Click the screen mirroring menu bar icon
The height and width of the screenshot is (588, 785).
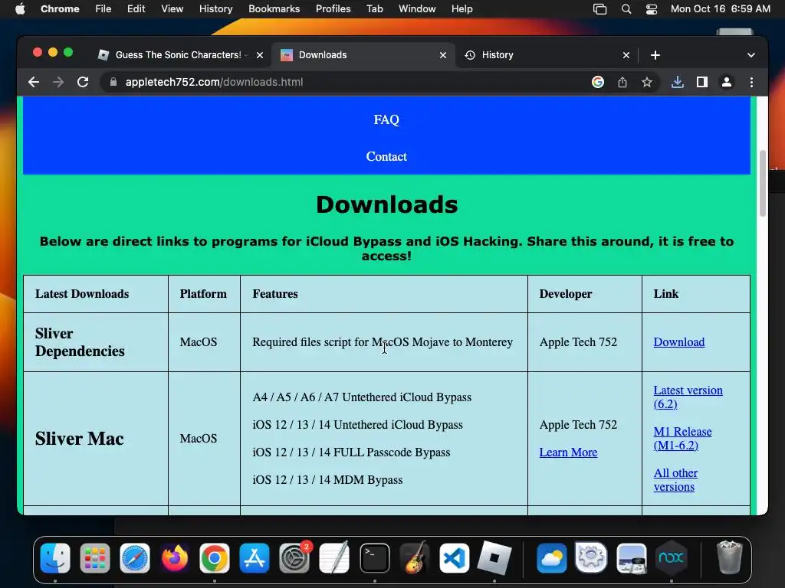click(599, 9)
